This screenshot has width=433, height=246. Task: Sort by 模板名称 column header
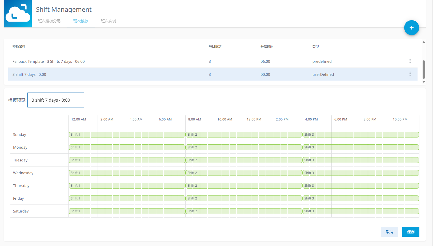coord(19,47)
